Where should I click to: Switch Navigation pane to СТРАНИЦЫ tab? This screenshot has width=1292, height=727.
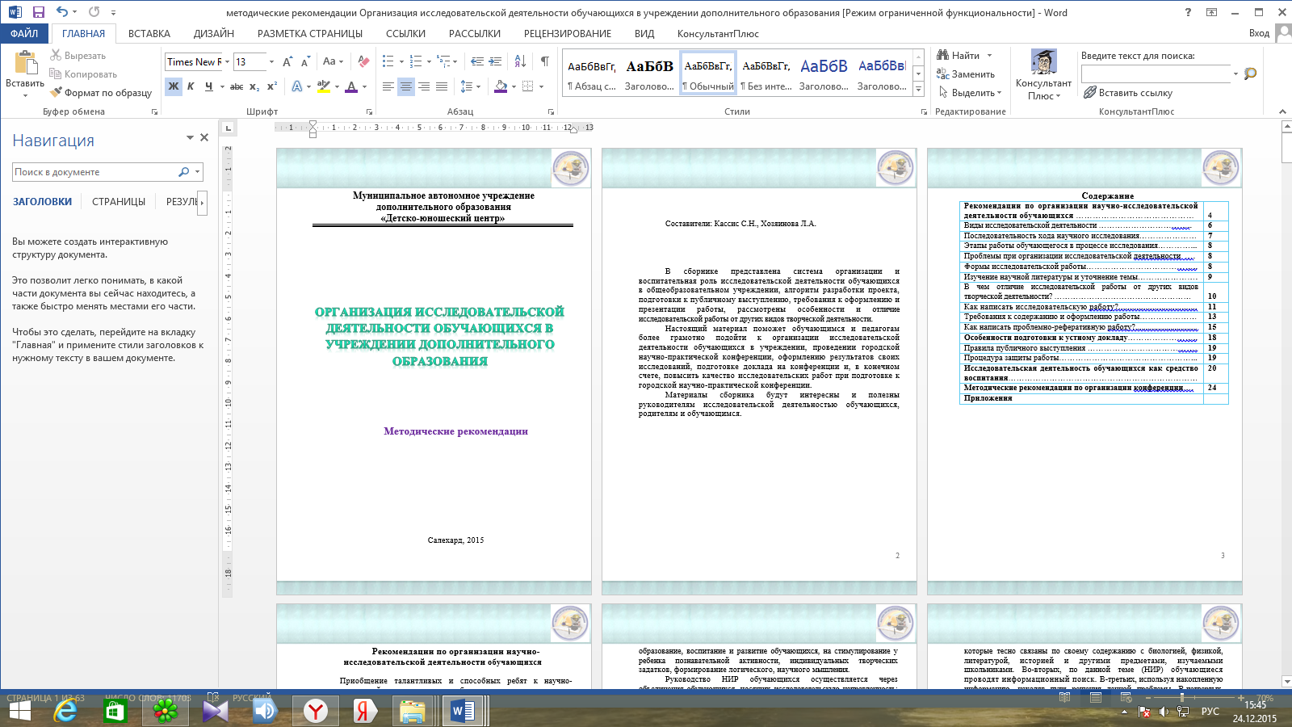(x=119, y=202)
